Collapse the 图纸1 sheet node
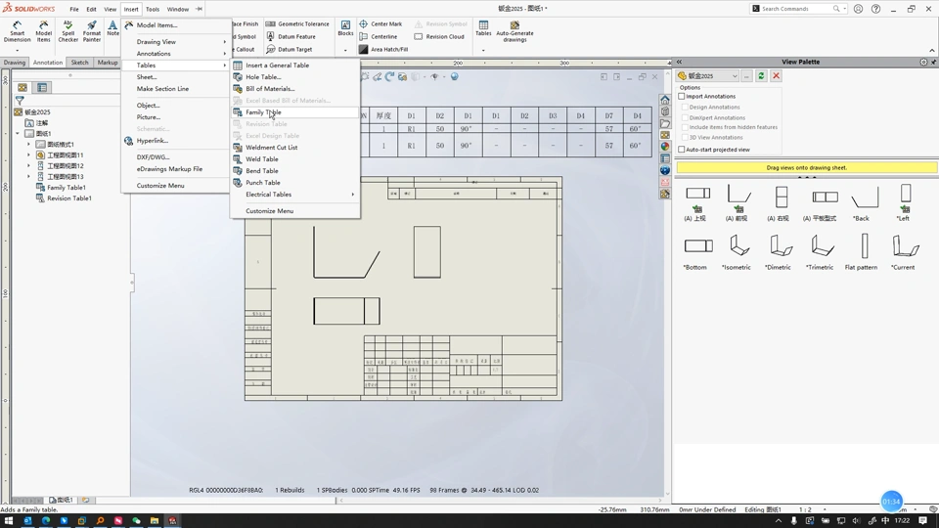The width and height of the screenshot is (939, 528). coord(18,134)
